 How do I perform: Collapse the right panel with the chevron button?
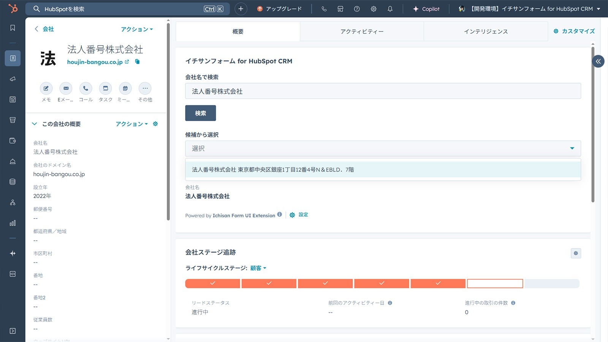[598, 61]
